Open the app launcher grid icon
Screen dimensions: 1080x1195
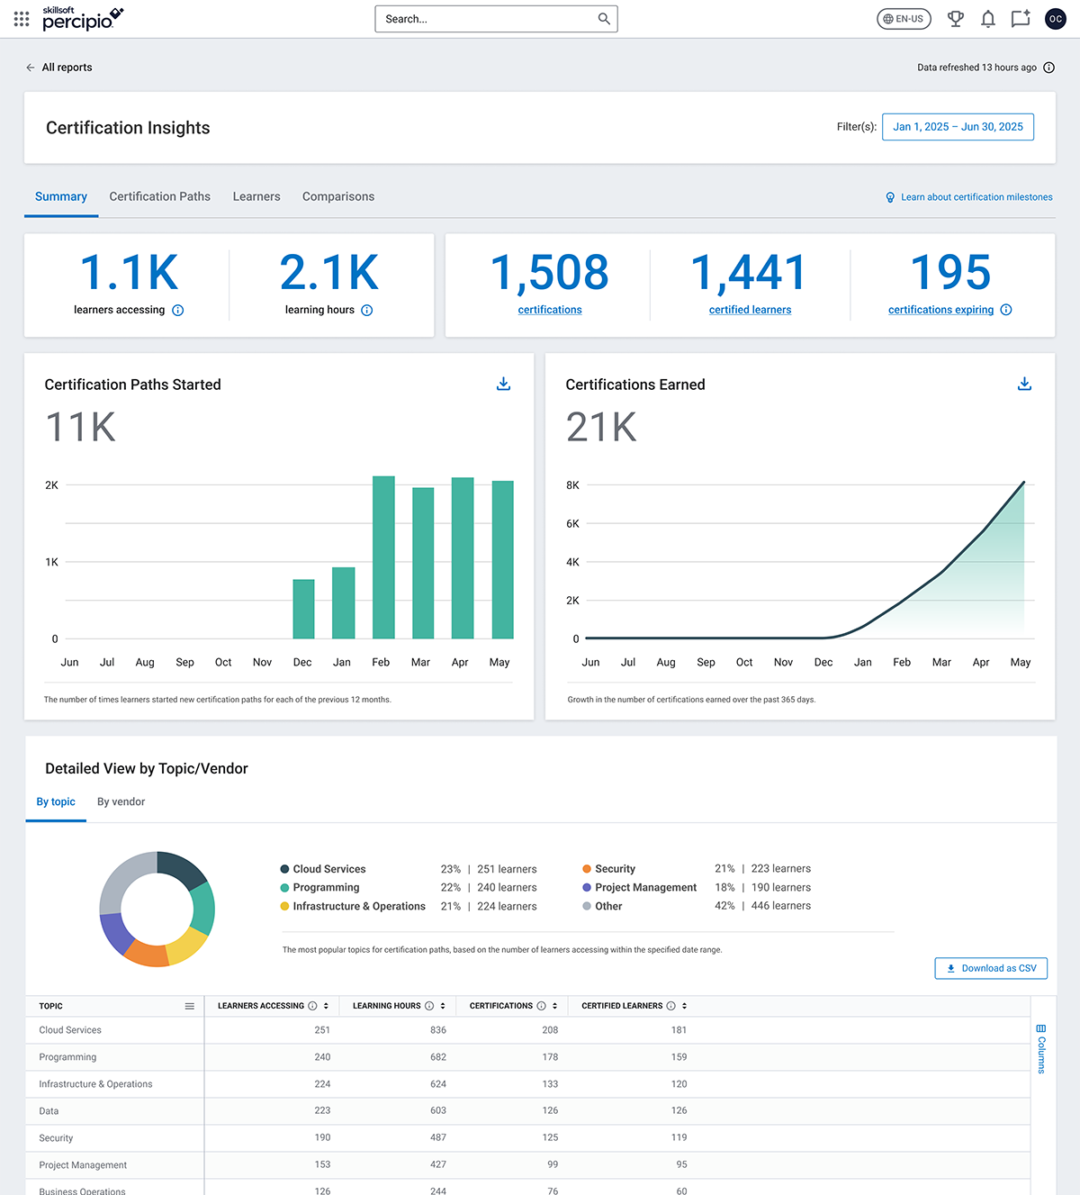coord(22,19)
